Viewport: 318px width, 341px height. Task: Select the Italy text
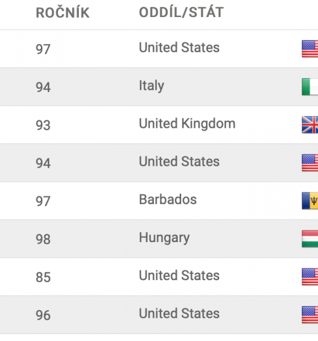click(152, 86)
